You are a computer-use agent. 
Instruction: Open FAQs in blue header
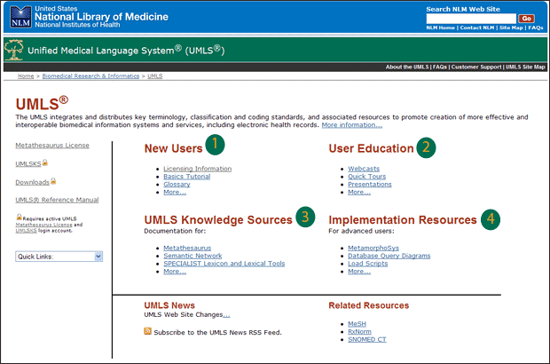[x=536, y=28]
